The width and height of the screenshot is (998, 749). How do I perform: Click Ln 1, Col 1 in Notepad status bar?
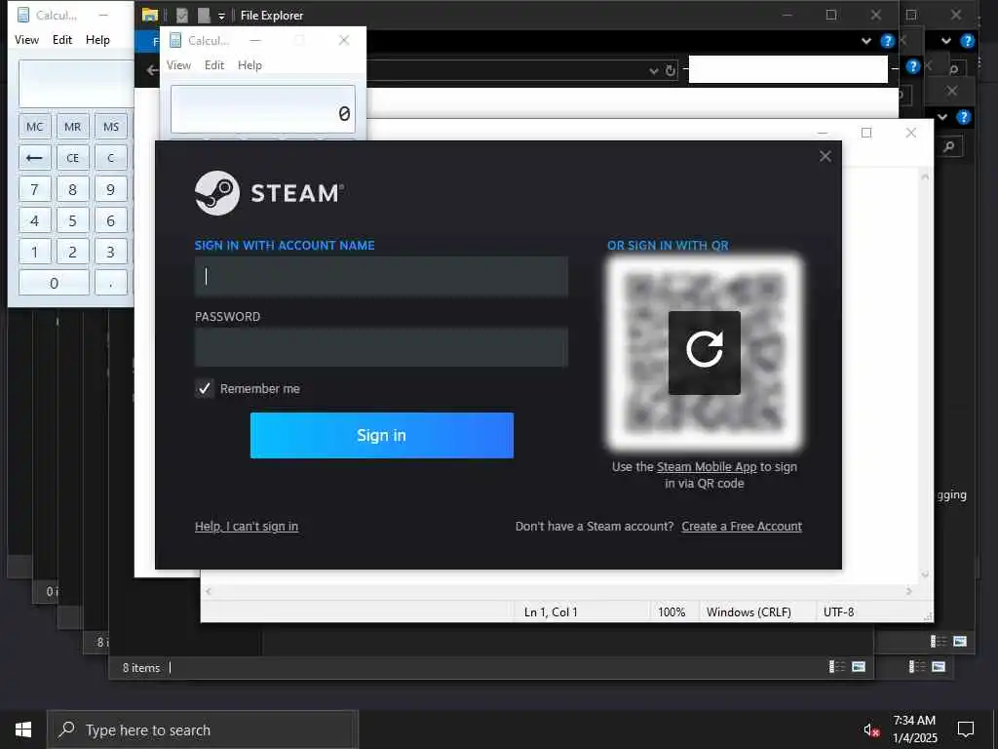coord(551,612)
